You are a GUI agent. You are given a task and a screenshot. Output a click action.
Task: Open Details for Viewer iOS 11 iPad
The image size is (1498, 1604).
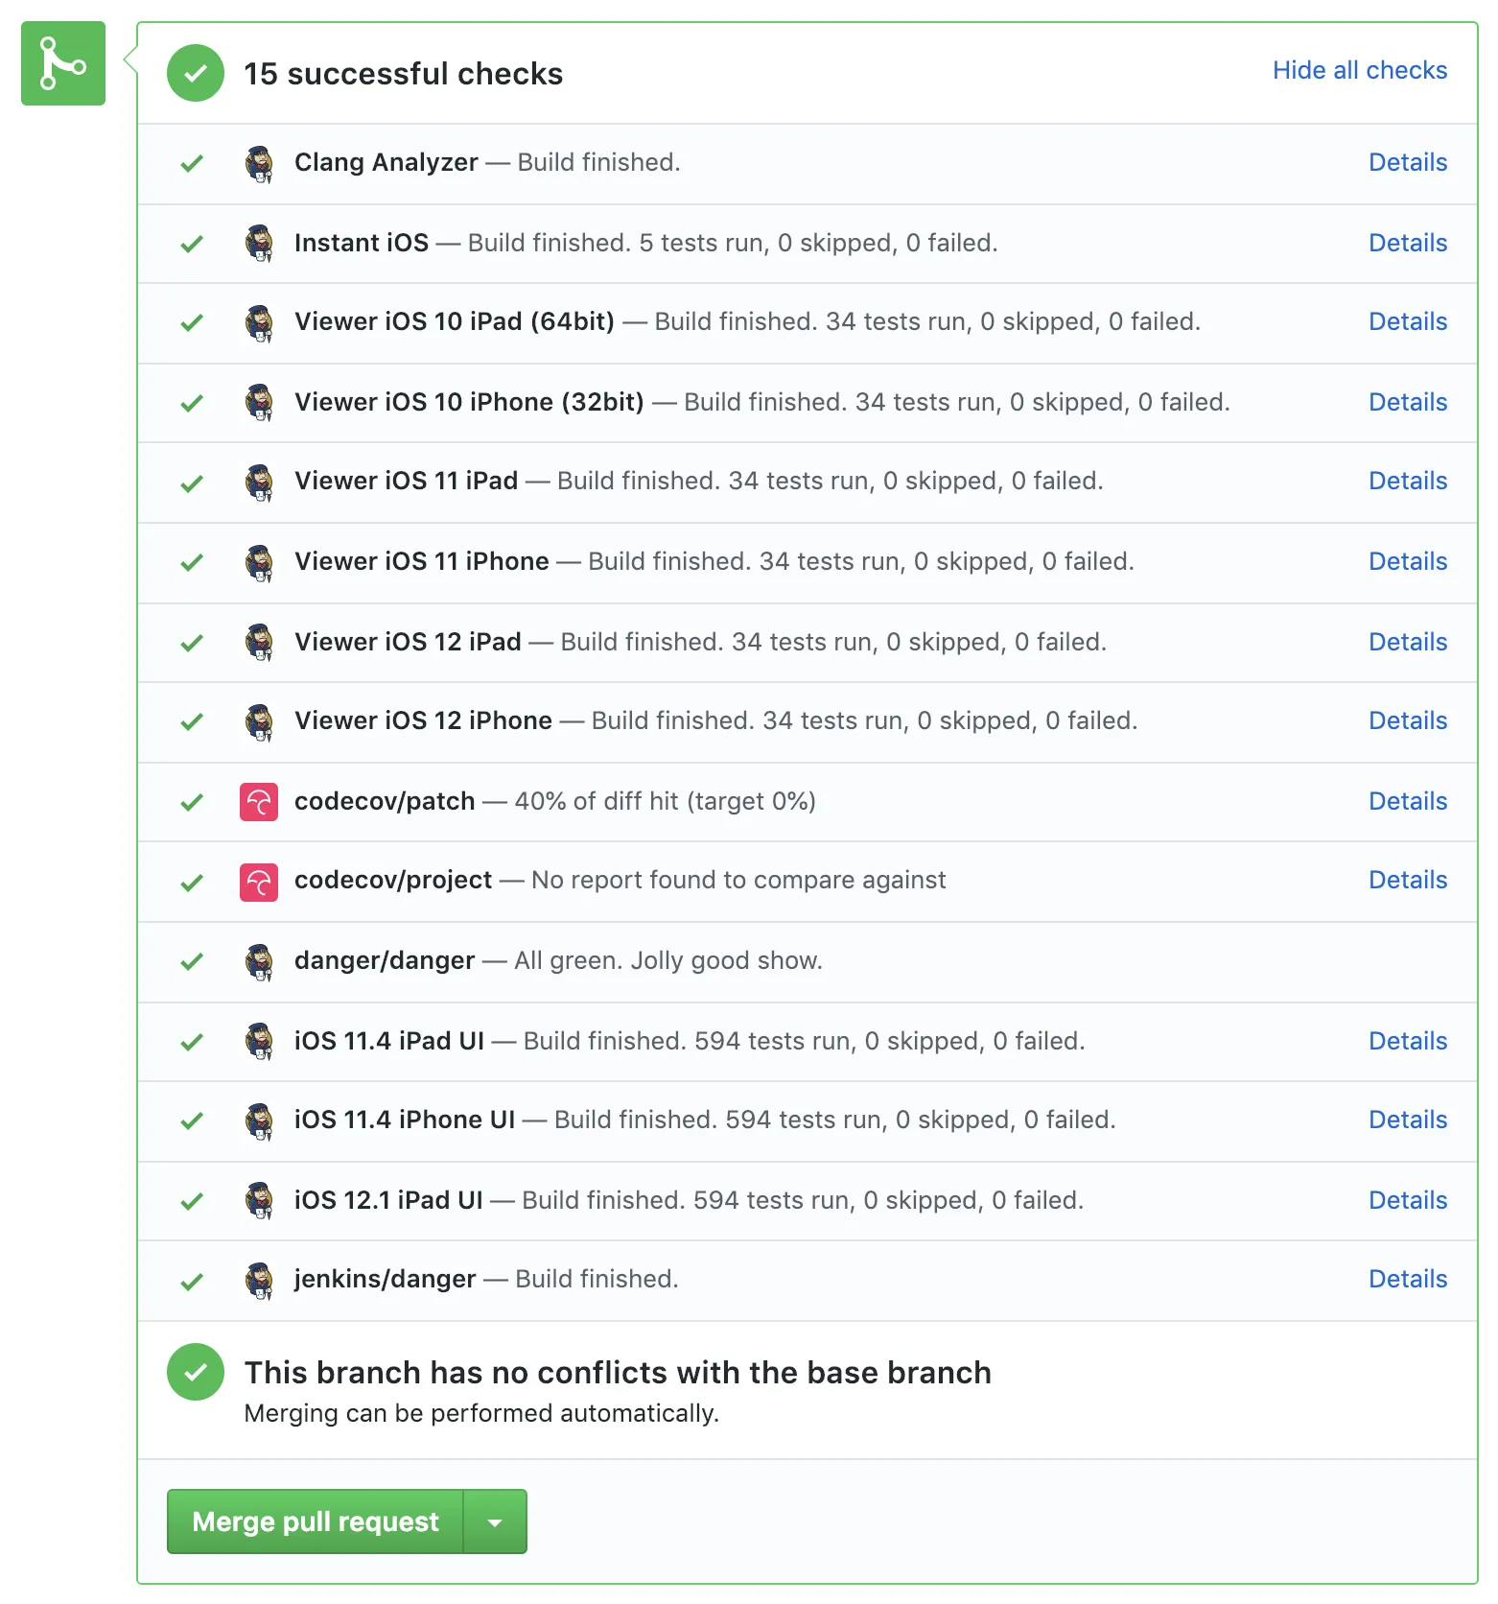point(1408,481)
